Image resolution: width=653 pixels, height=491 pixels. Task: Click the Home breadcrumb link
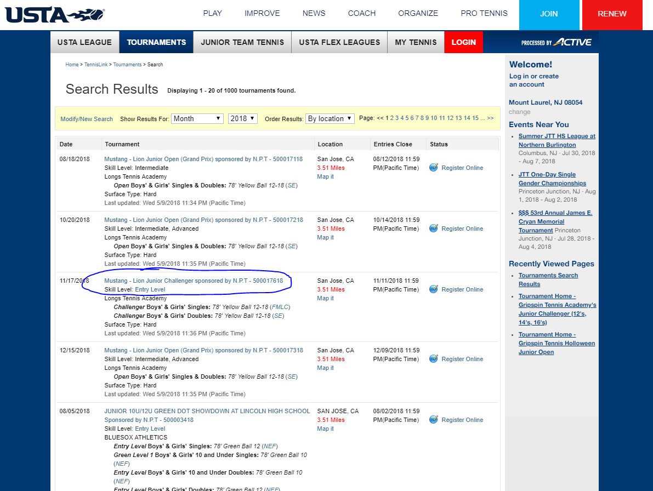coord(72,65)
